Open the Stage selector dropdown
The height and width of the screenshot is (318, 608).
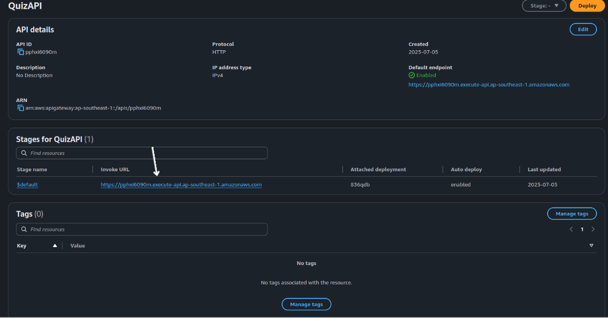tap(544, 6)
